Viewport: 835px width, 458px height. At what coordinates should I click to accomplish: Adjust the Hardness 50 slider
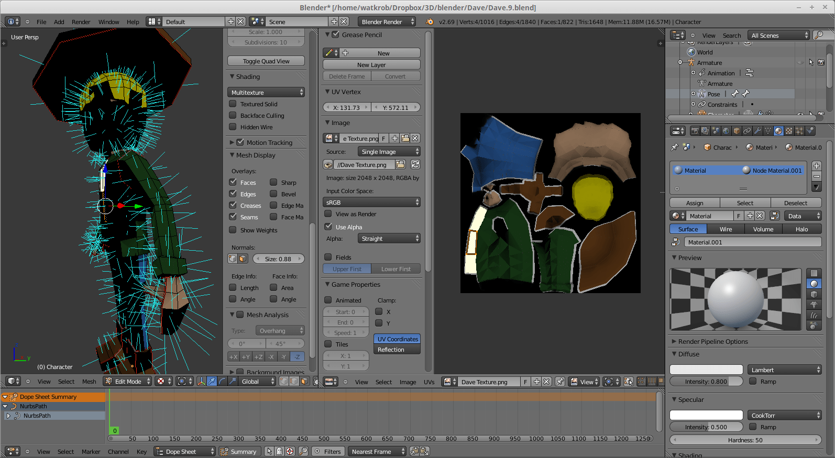(745, 440)
